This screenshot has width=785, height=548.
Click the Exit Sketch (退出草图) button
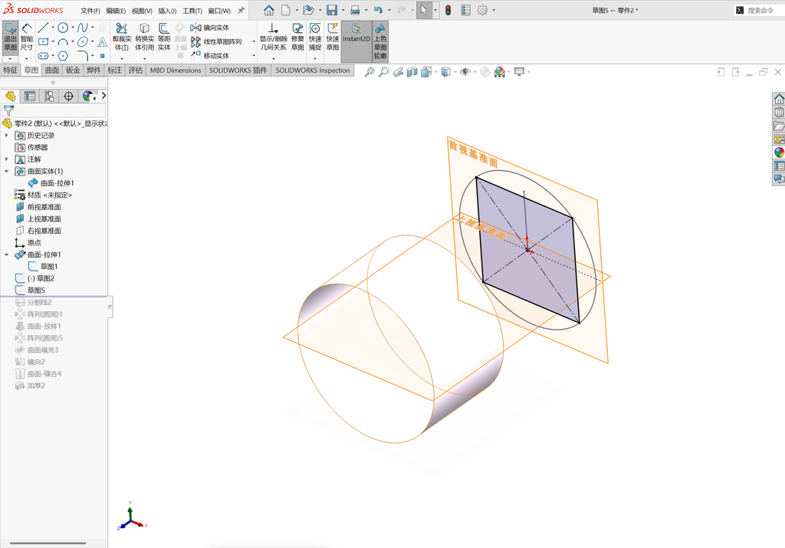[10, 37]
